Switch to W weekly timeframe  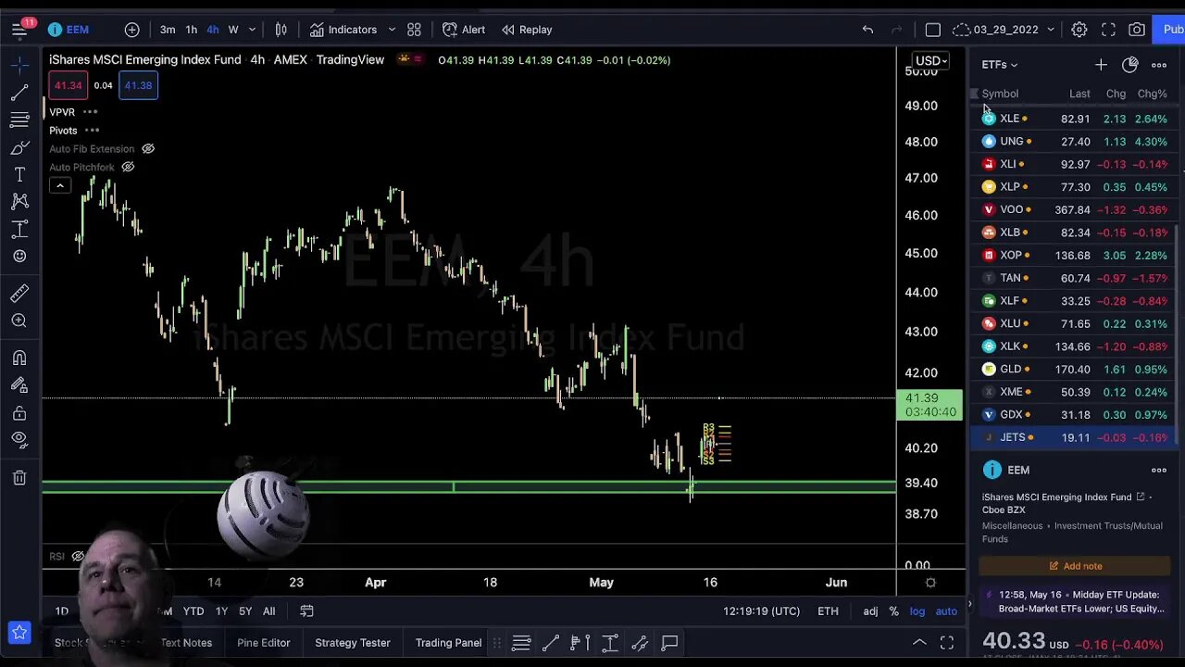point(233,30)
